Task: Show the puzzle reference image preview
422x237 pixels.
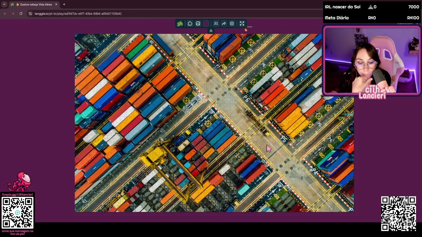Action: coord(198,24)
